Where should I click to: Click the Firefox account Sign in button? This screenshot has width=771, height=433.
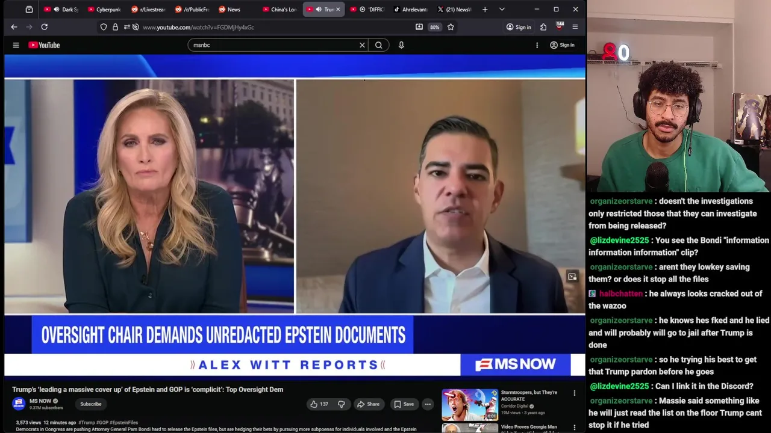tap(519, 27)
